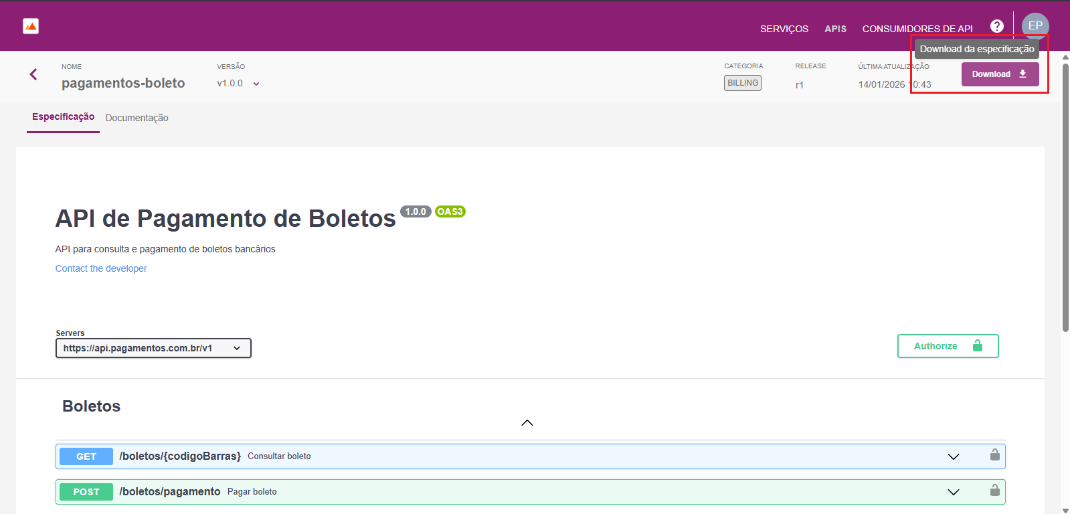Viewport: 1070px width, 514px height.
Task: Click the Authorize button
Action: pos(948,346)
